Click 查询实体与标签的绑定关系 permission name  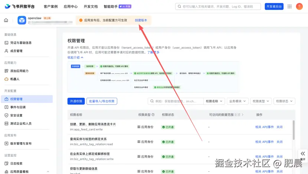(88, 139)
